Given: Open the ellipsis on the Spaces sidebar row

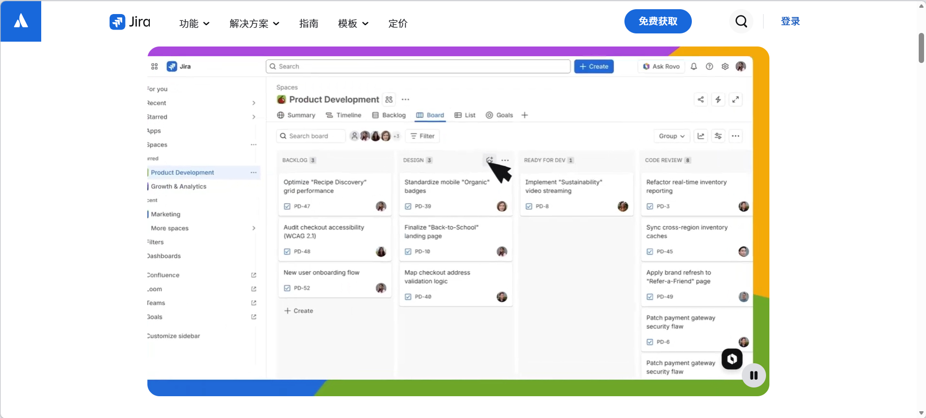Looking at the screenshot, I should click(254, 145).
